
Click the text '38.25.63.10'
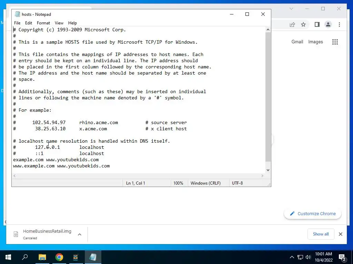[50, 129]
